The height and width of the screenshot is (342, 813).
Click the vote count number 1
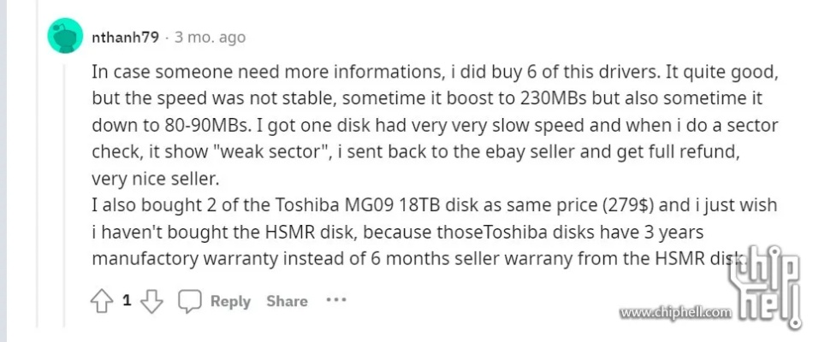coord(127,301)
